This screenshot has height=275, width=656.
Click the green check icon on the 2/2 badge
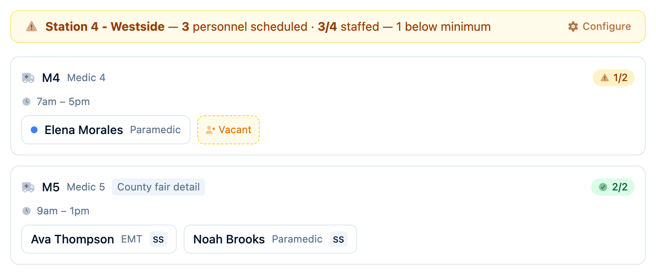[x=603, y=187]
